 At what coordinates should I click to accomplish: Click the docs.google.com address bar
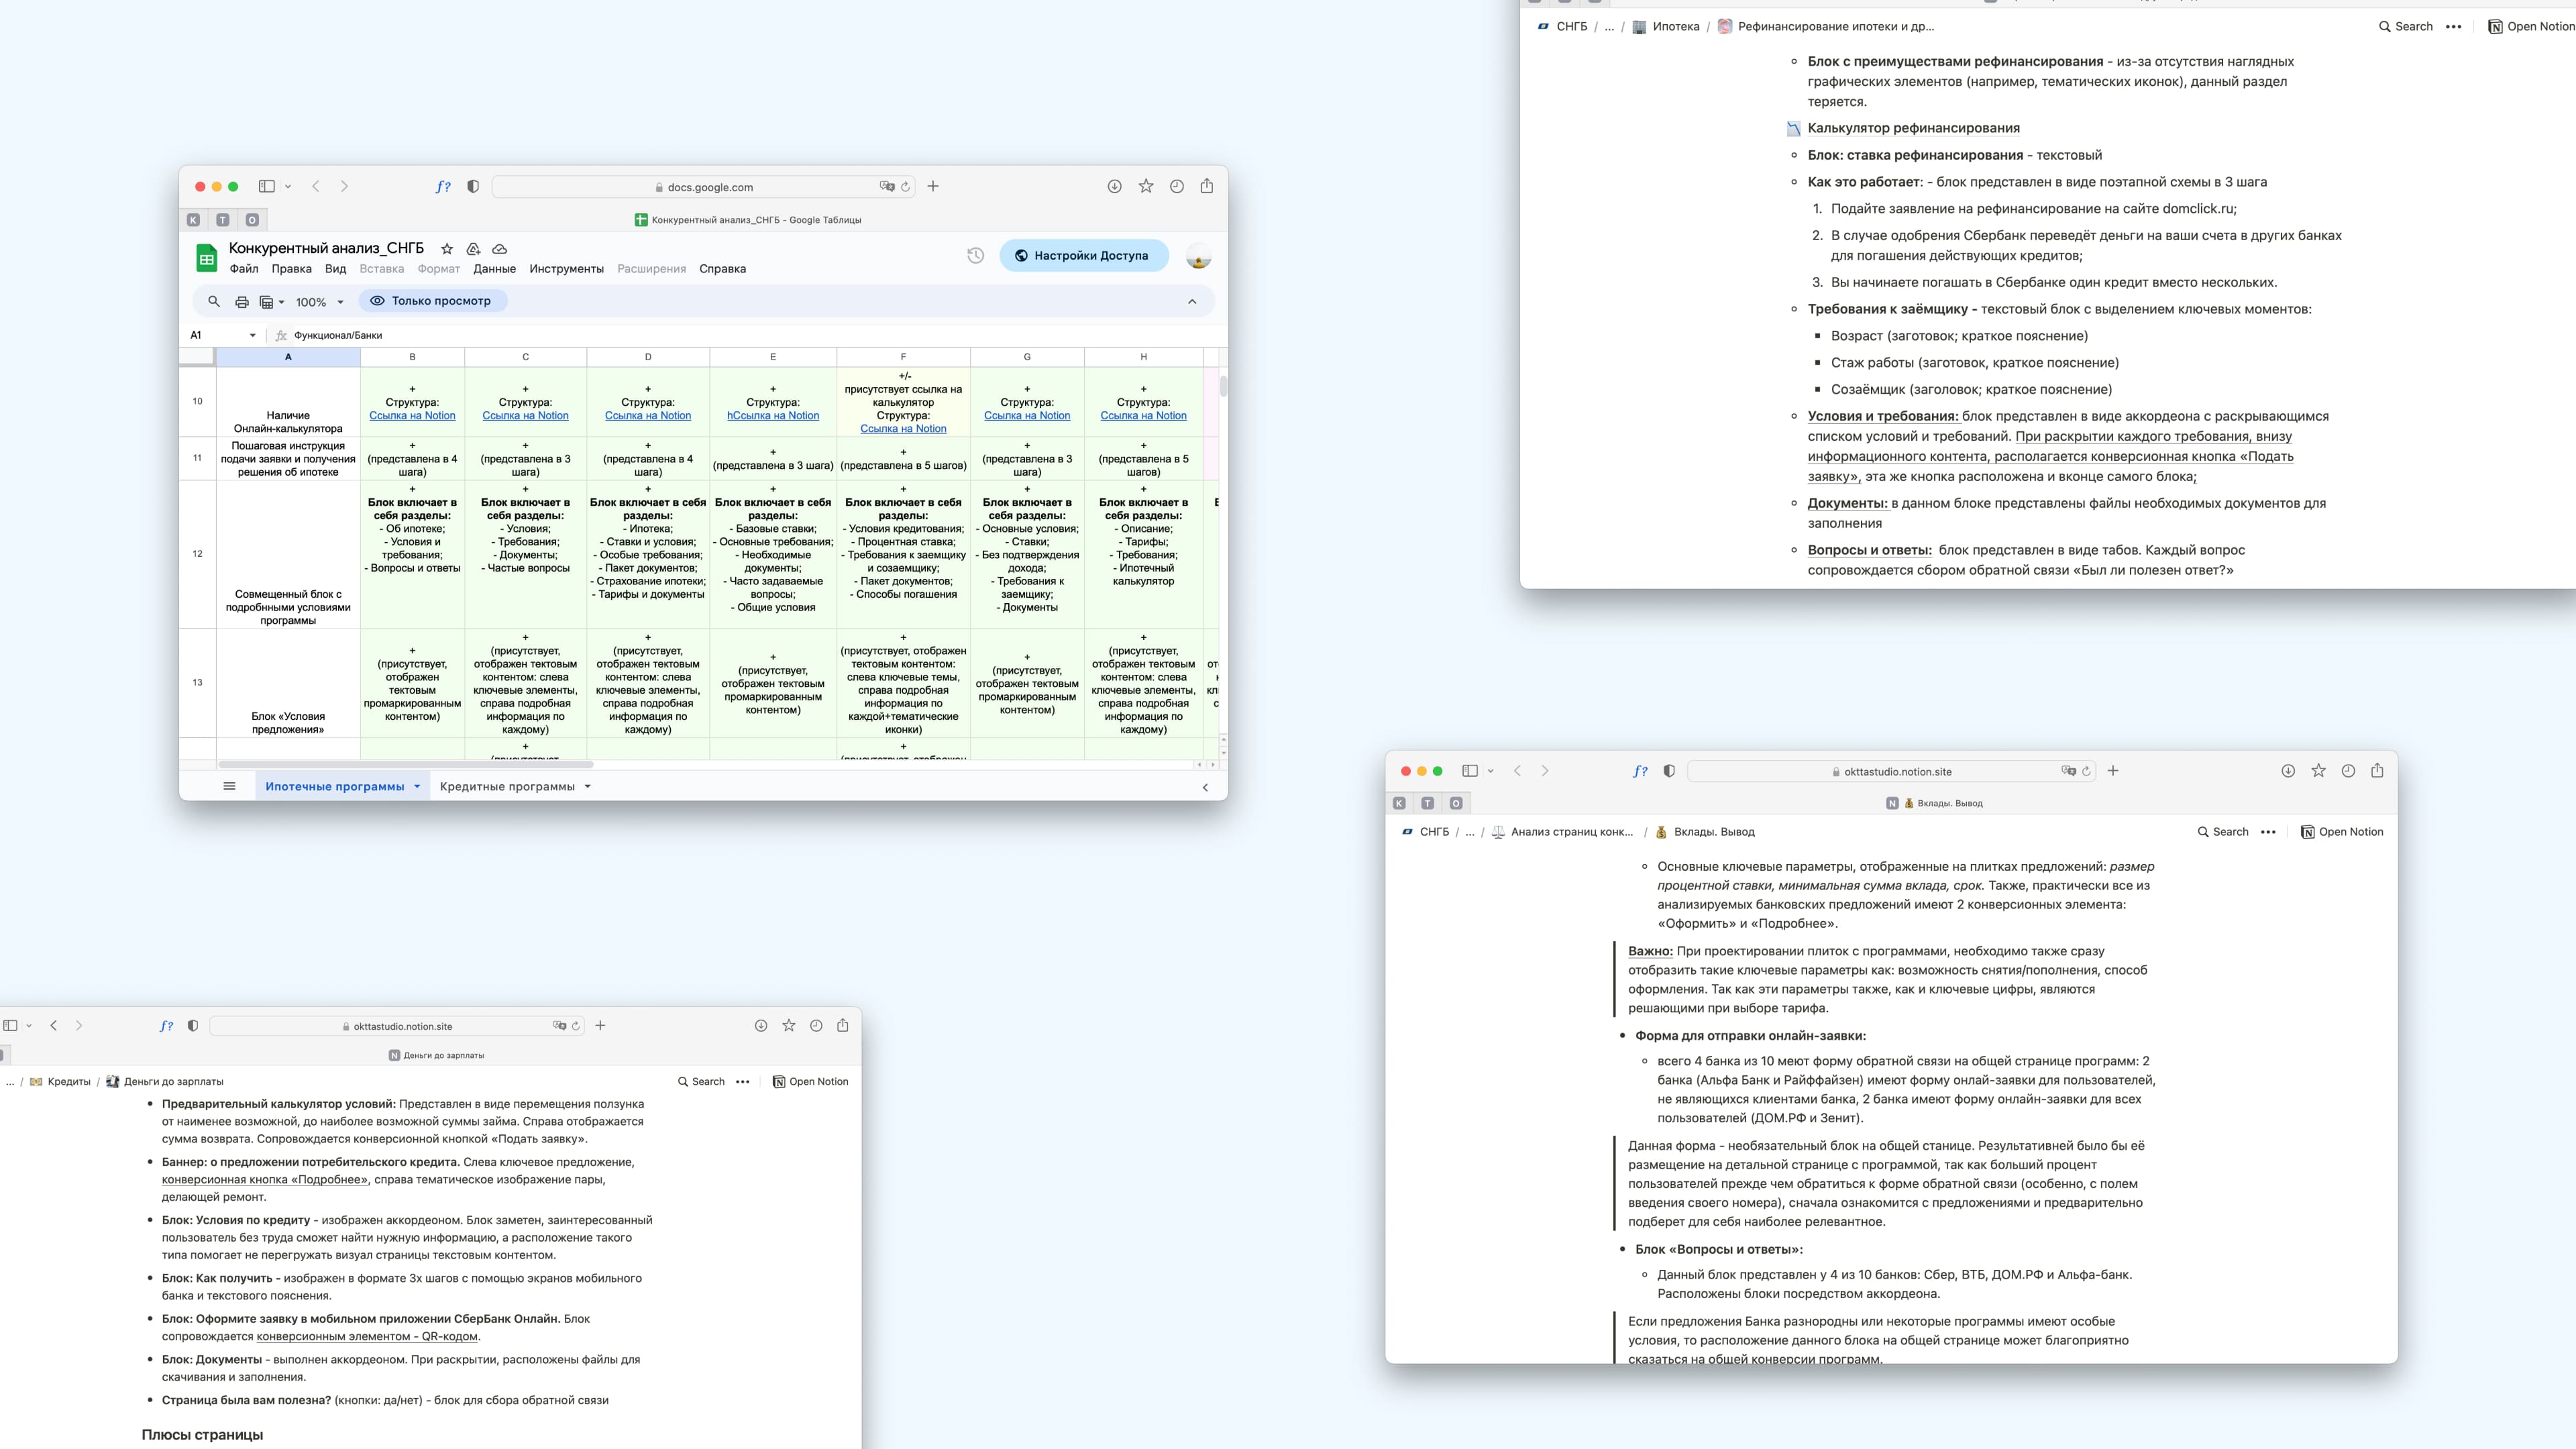[x=709, y=187]
